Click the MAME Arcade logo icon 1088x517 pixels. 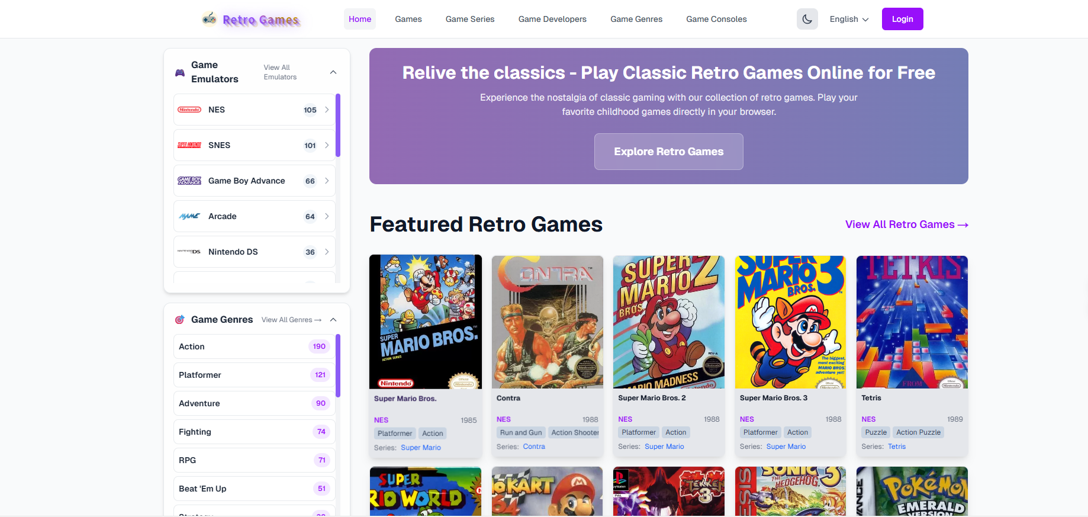(x=189, y=216)
